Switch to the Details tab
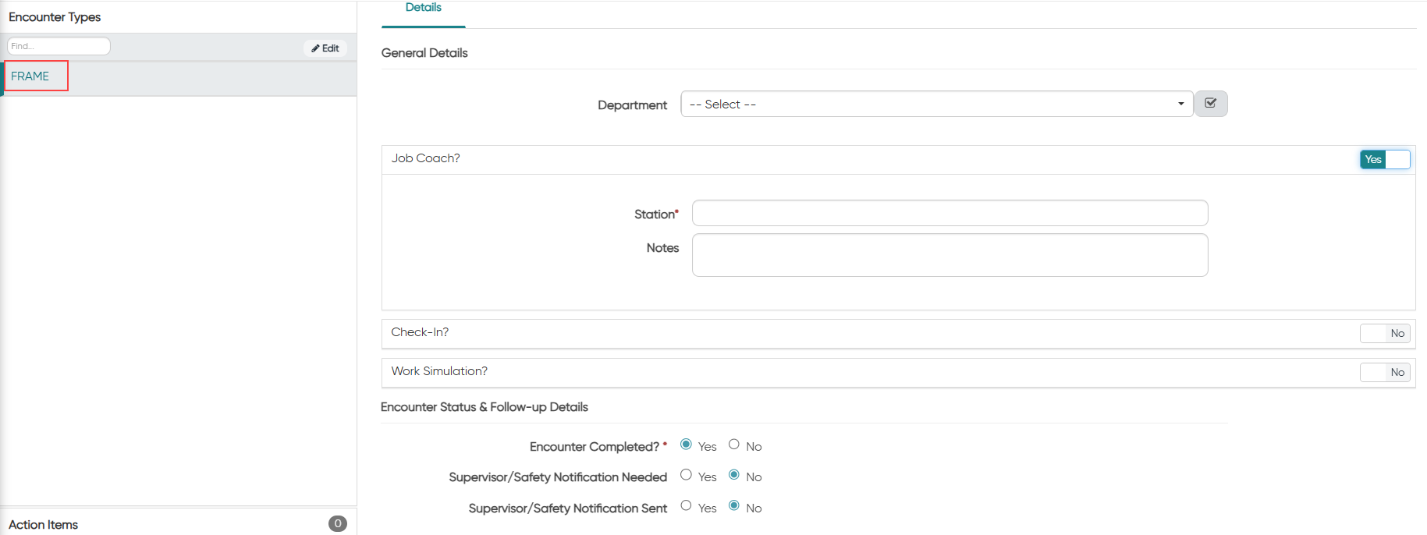The height and width of the screenshot is (535, 1427). (424, 9)
